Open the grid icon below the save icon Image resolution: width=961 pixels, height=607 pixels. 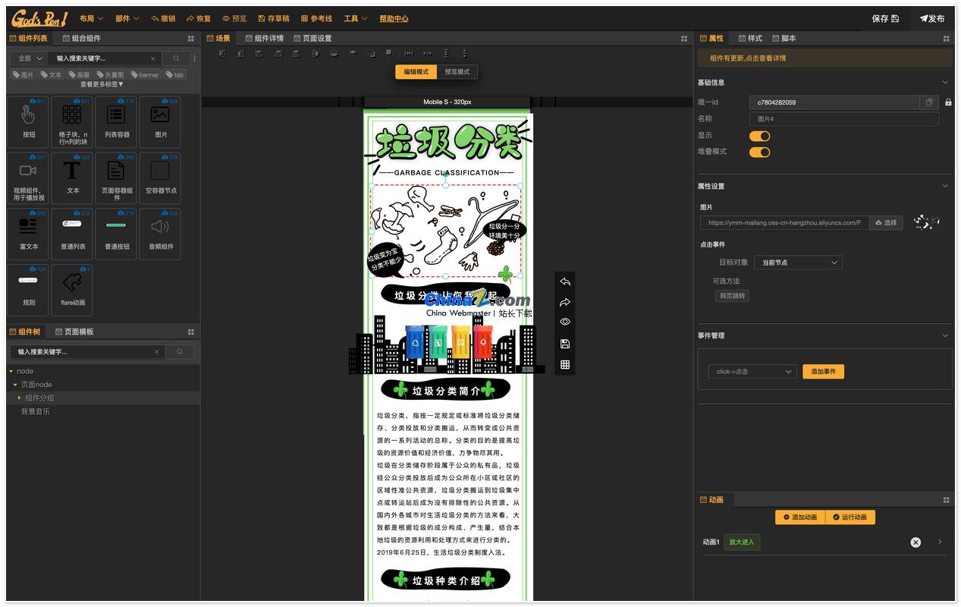point(564,364)
